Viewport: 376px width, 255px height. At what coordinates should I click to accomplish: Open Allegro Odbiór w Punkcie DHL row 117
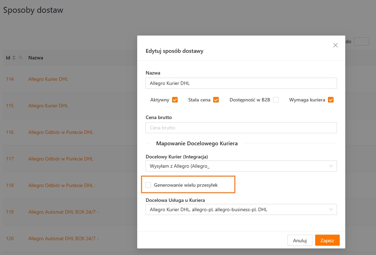click(x=61, y=159)
